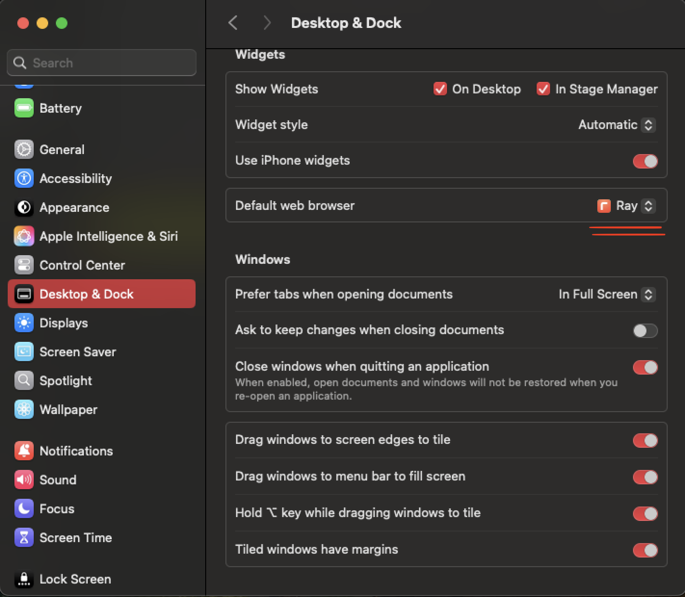Open Displays settings

(x=102, y=323)
